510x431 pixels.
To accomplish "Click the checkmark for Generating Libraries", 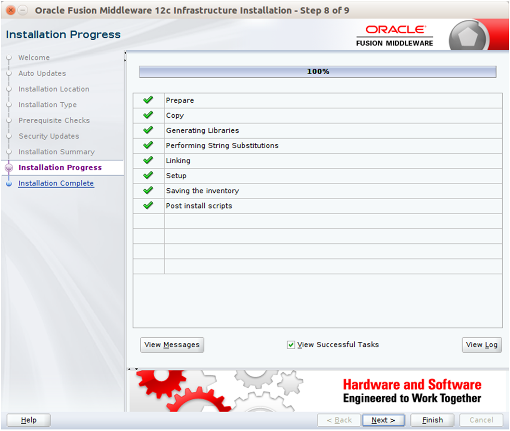I will (148, 130).
